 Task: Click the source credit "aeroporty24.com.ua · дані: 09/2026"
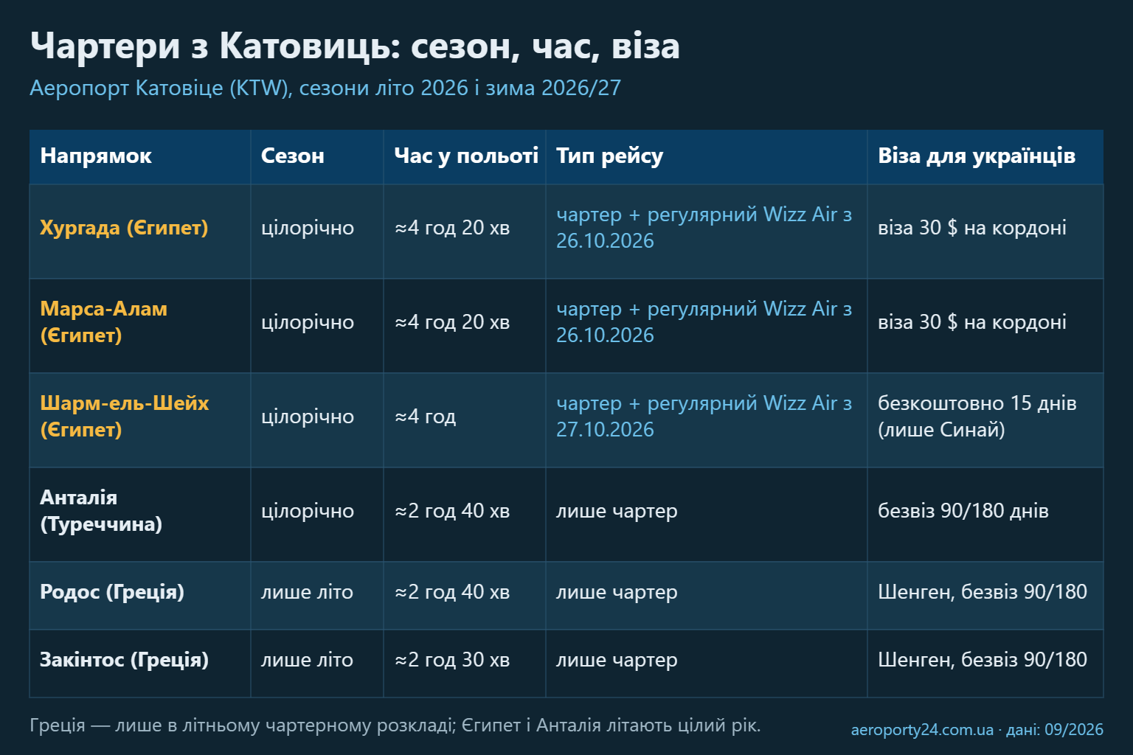(977, 730)
